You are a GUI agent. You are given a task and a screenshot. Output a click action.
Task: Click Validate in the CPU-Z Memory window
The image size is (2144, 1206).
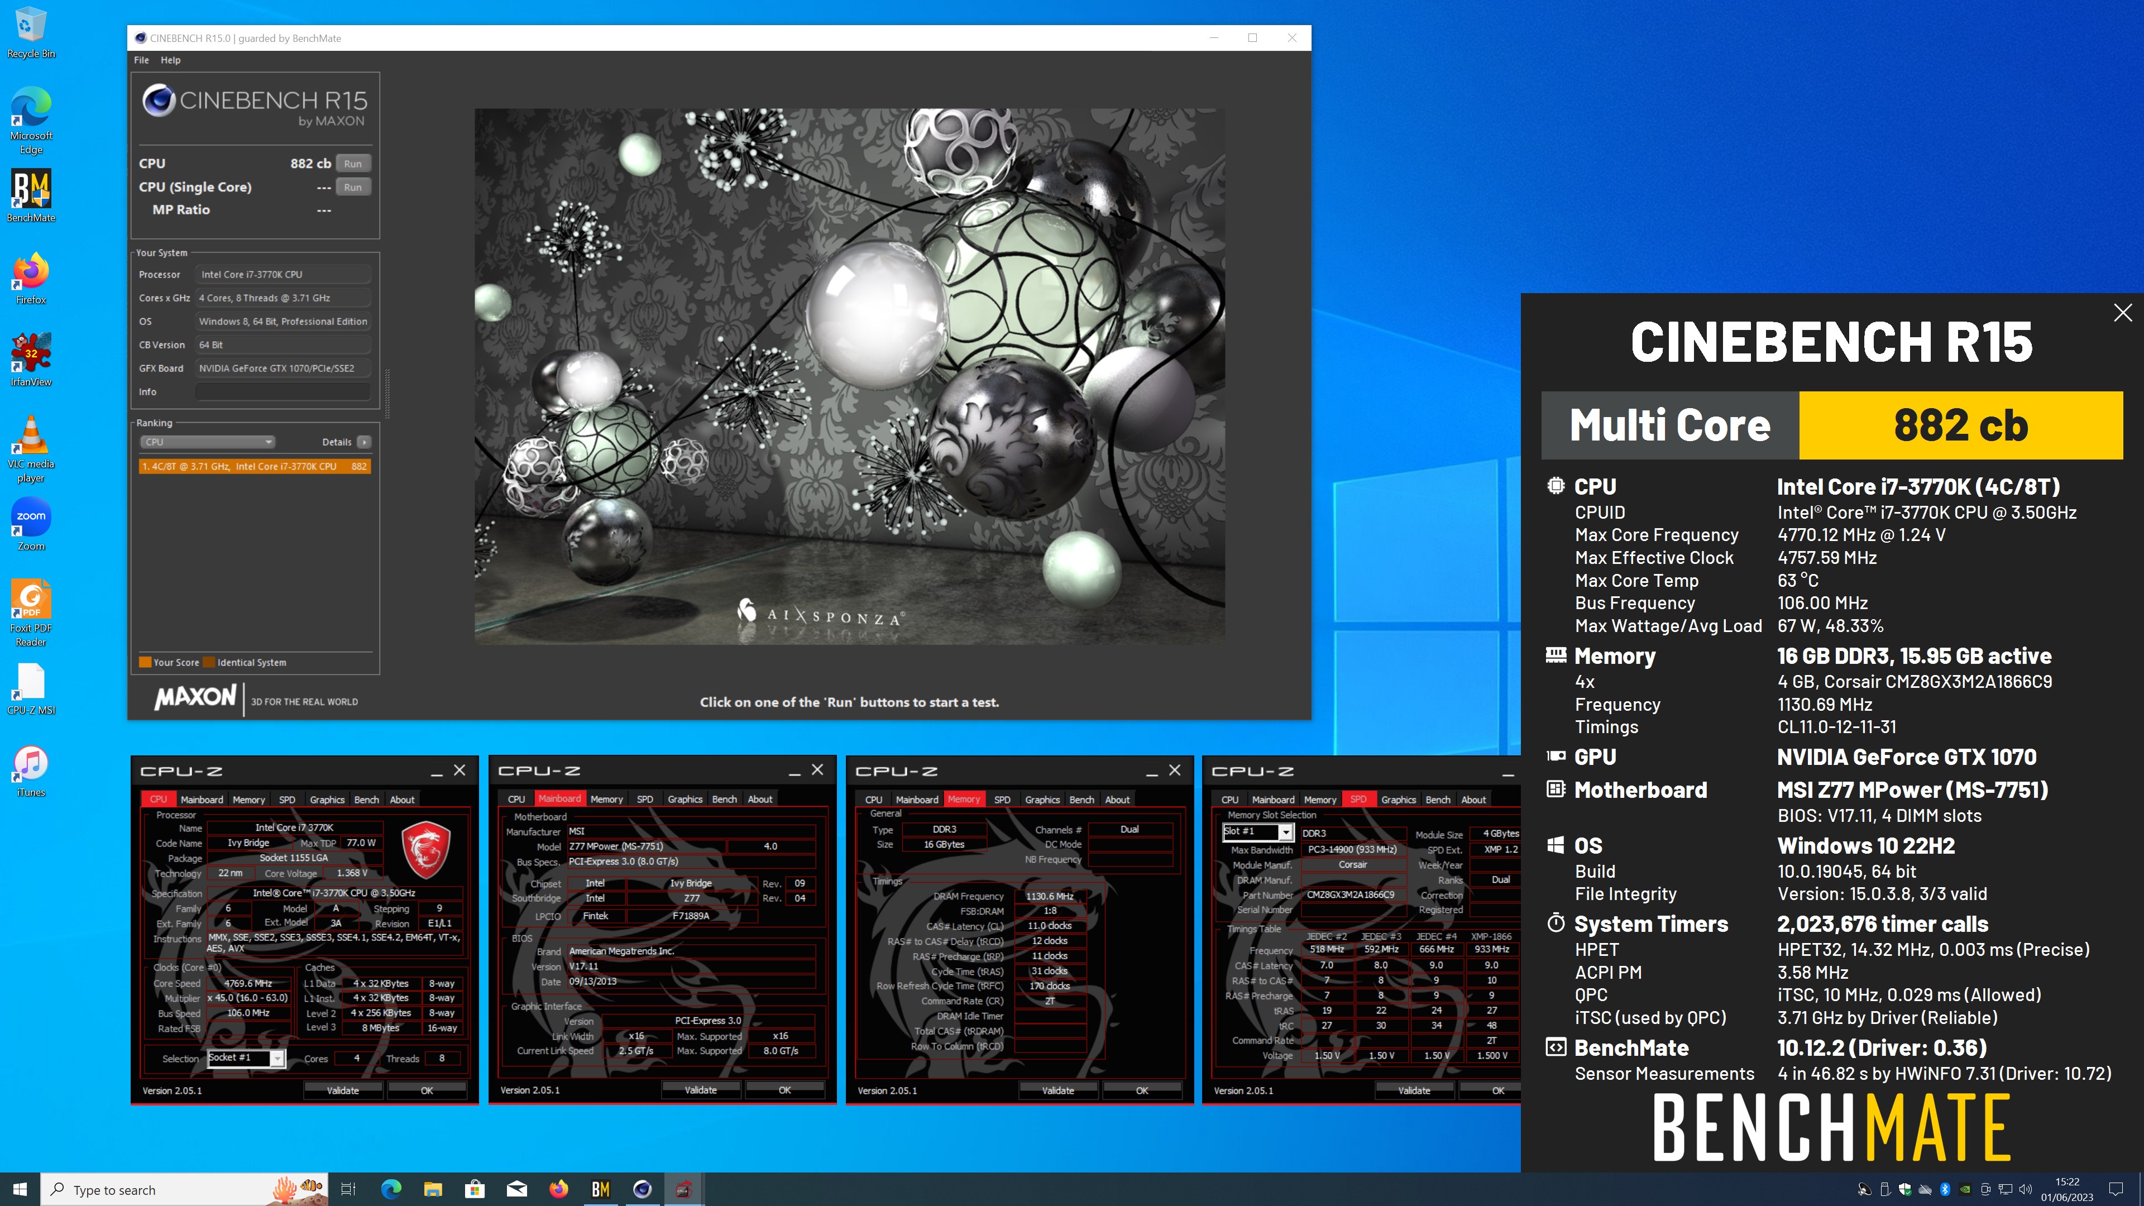1058,1090
